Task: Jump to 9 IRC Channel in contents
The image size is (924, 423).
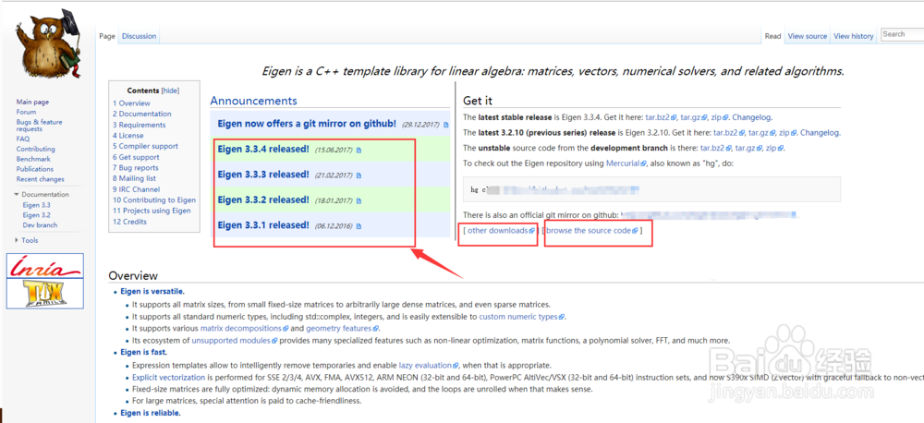Action: pos(136,189)
